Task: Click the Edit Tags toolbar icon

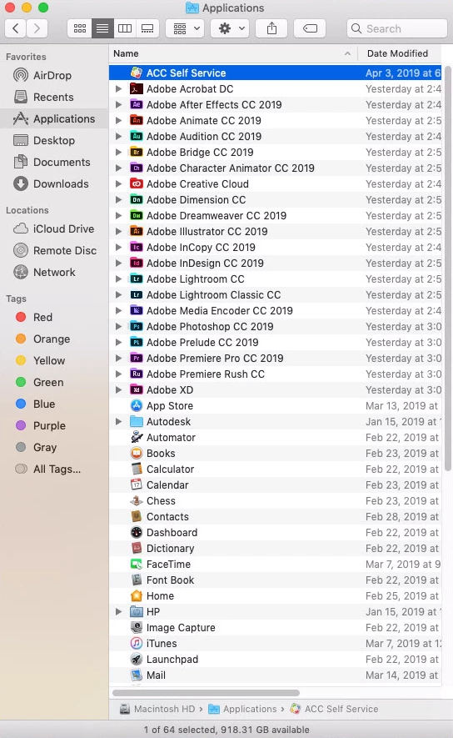Action: [x=310, y=28]
